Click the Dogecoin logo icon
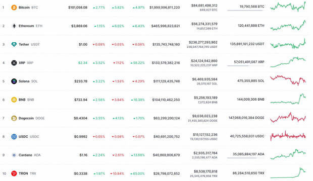 pos(14,118)
